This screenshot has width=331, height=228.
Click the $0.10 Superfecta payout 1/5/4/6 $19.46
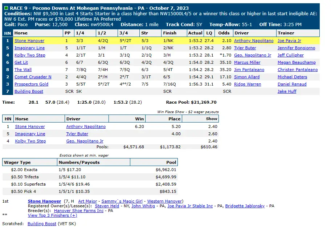click(x=74, y=184)
